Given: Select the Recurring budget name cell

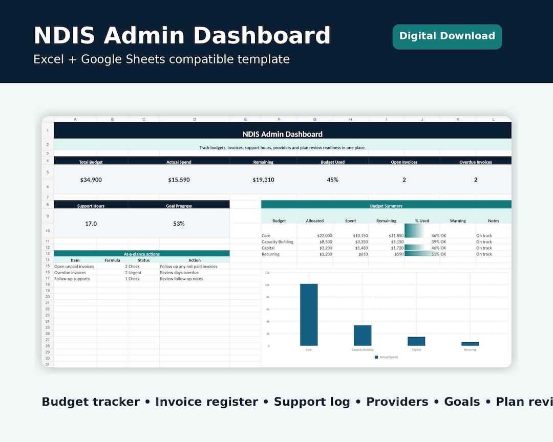Looking at the screenshot, I should click(279, 254).
